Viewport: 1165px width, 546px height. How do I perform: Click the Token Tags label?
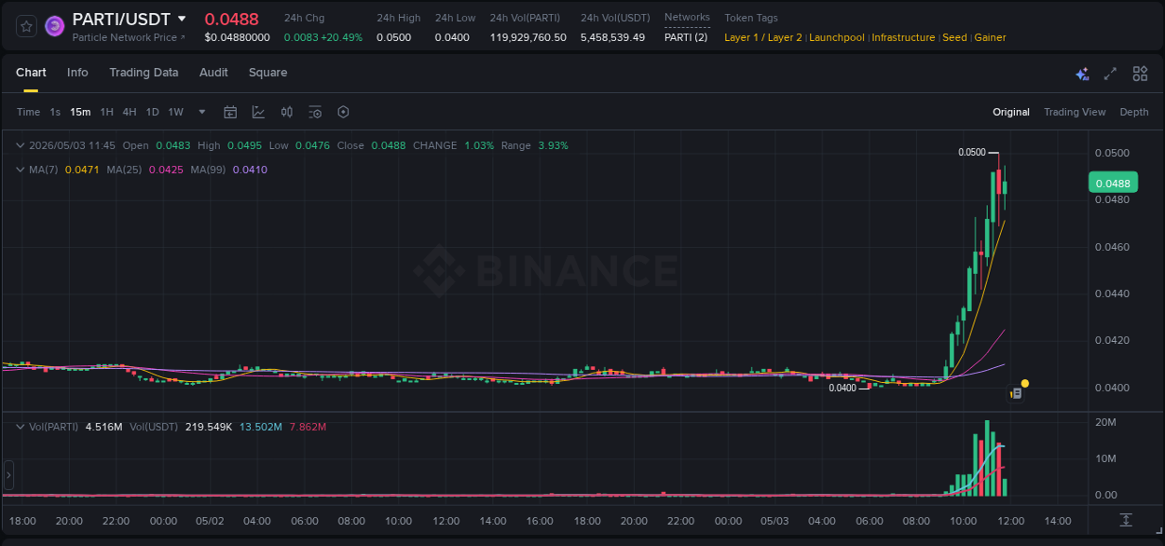(751, 18)
